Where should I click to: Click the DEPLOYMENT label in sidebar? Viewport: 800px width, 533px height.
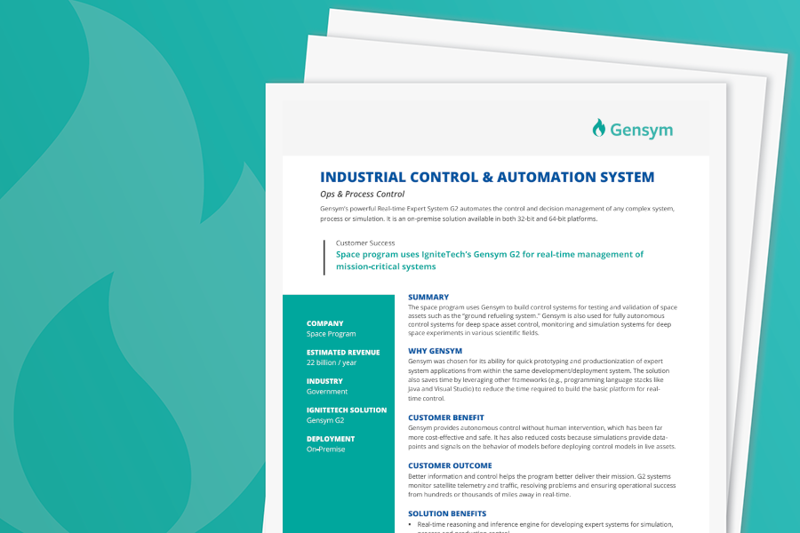click(x=331, y=439)
